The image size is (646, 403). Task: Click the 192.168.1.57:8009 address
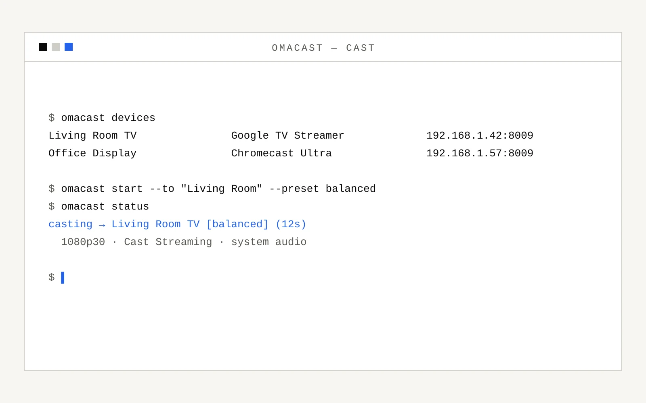click(480, 153)
